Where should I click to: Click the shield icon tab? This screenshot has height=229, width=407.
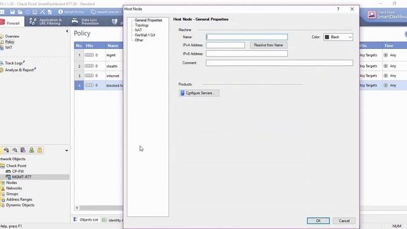(x=114, y=22)
